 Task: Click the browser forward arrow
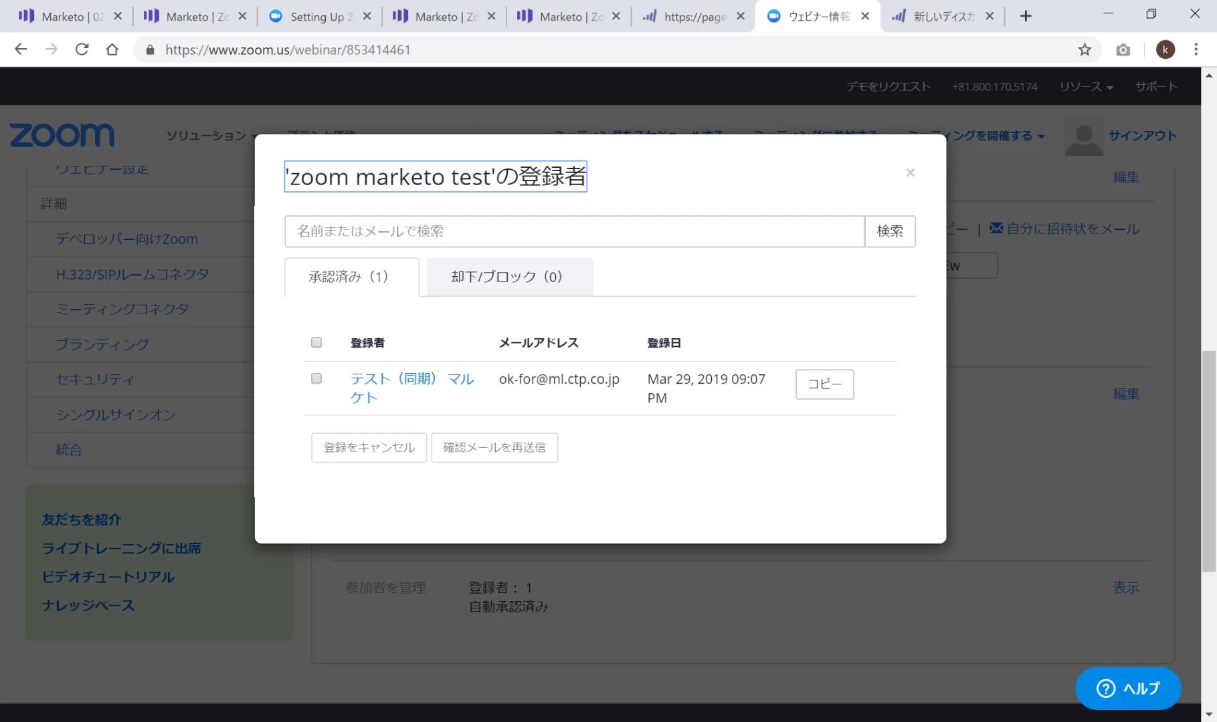coord(51,49)
